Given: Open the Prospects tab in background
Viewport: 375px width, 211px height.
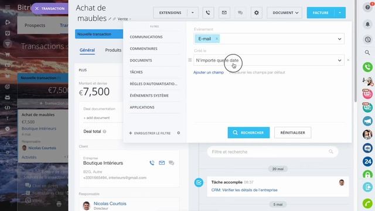Looking at the screenshot, I should coord(35,25).
